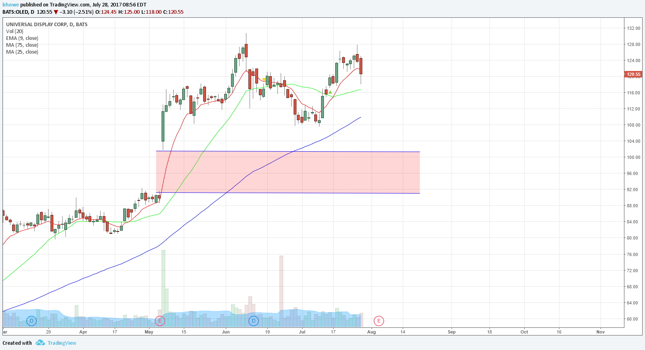The width and height of the screenshot is (645, 350).
Task: Click the Jun date axis label
Action: [x=226, y=332]
